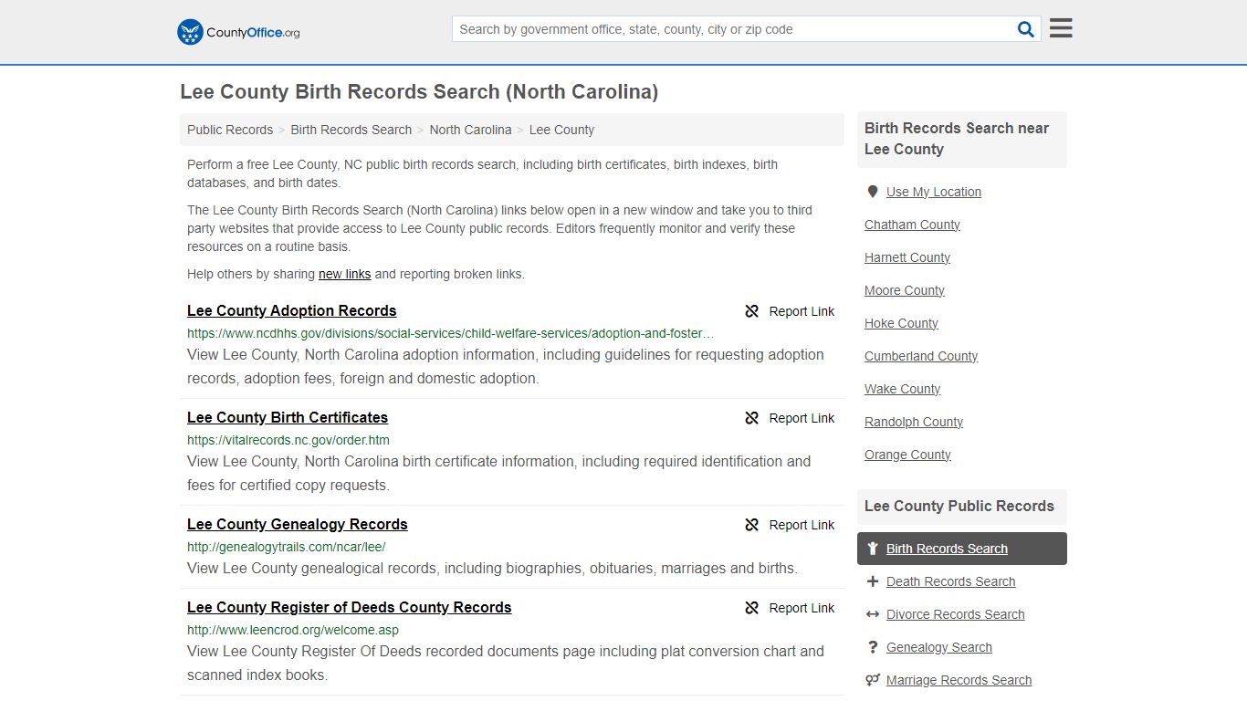Open Orange County link
1247x701 pixels.
(907, 455)
